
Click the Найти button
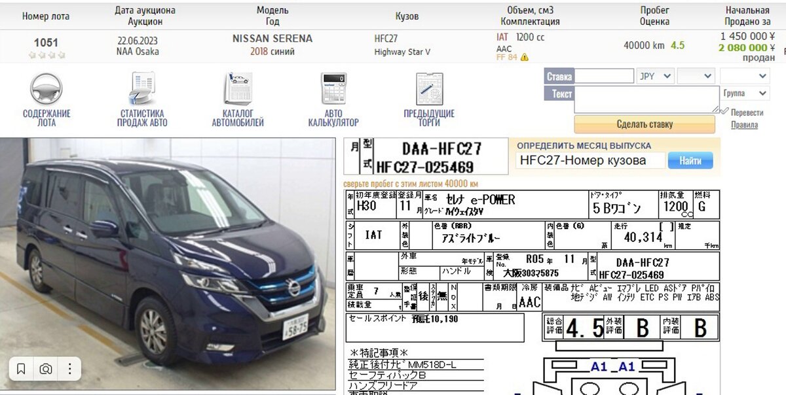(x=690, y=160)
